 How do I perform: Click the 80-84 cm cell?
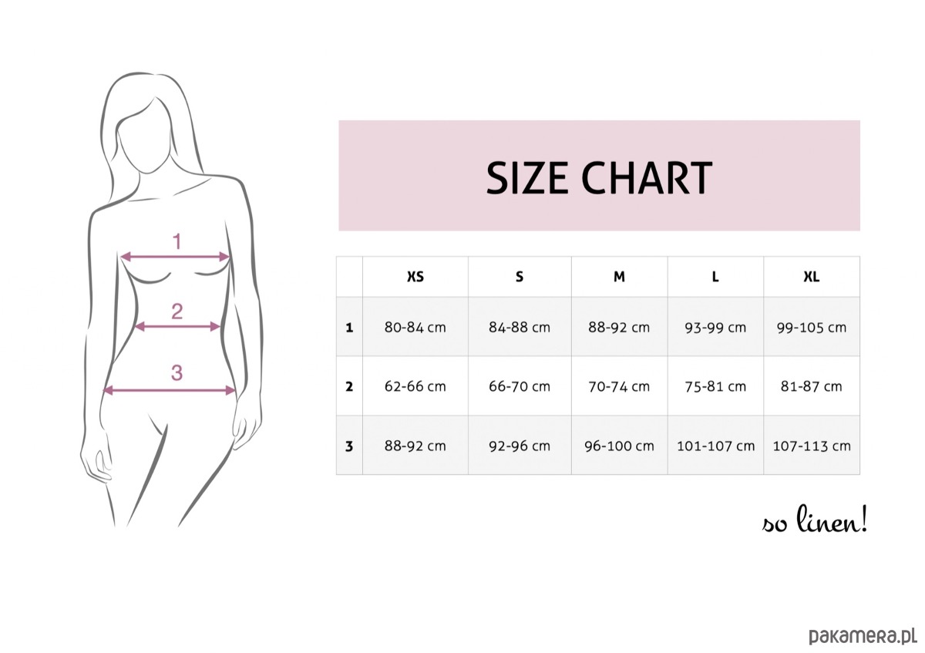[x=415, y=327]
